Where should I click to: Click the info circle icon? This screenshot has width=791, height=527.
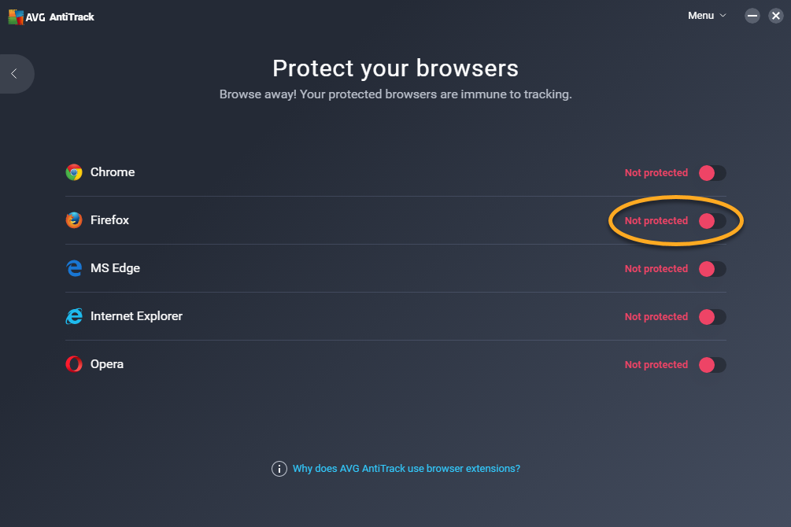click(x=279, y=469)
